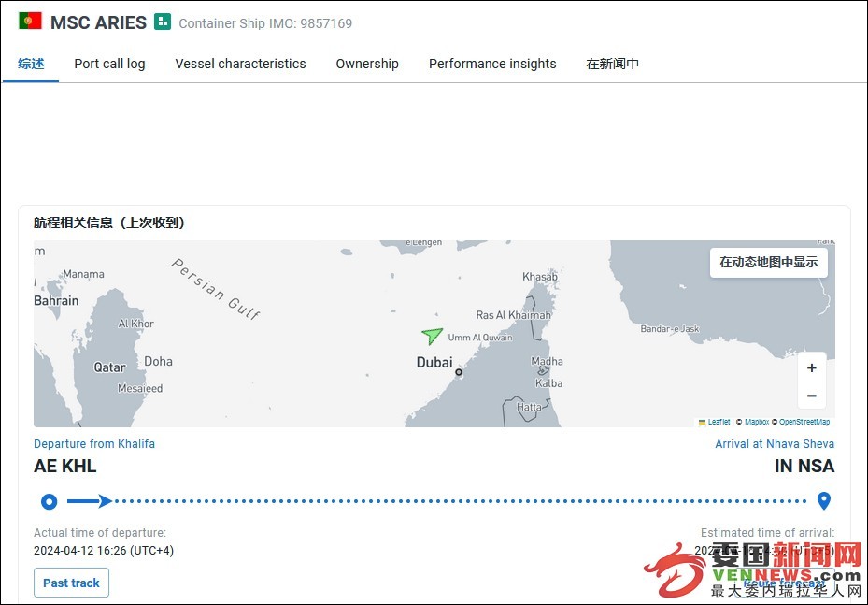This screenshot has height=605, width=868.
Task: Click the Madha label on map
Action: pos(547,361)
